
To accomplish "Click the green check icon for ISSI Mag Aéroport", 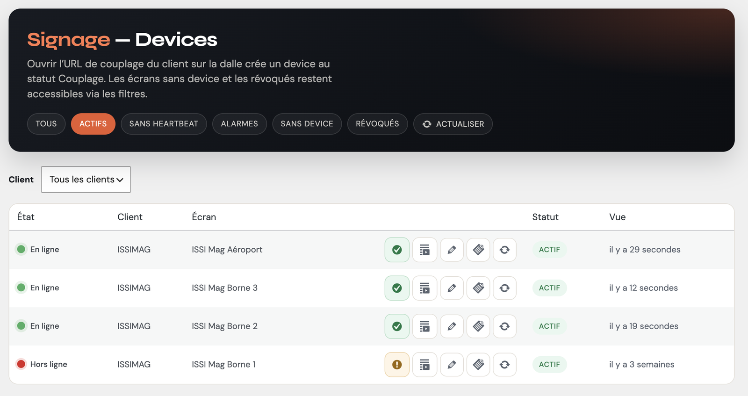I will 397,250.
